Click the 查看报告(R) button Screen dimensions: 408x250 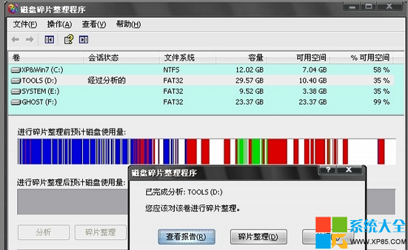pos(186,236)
